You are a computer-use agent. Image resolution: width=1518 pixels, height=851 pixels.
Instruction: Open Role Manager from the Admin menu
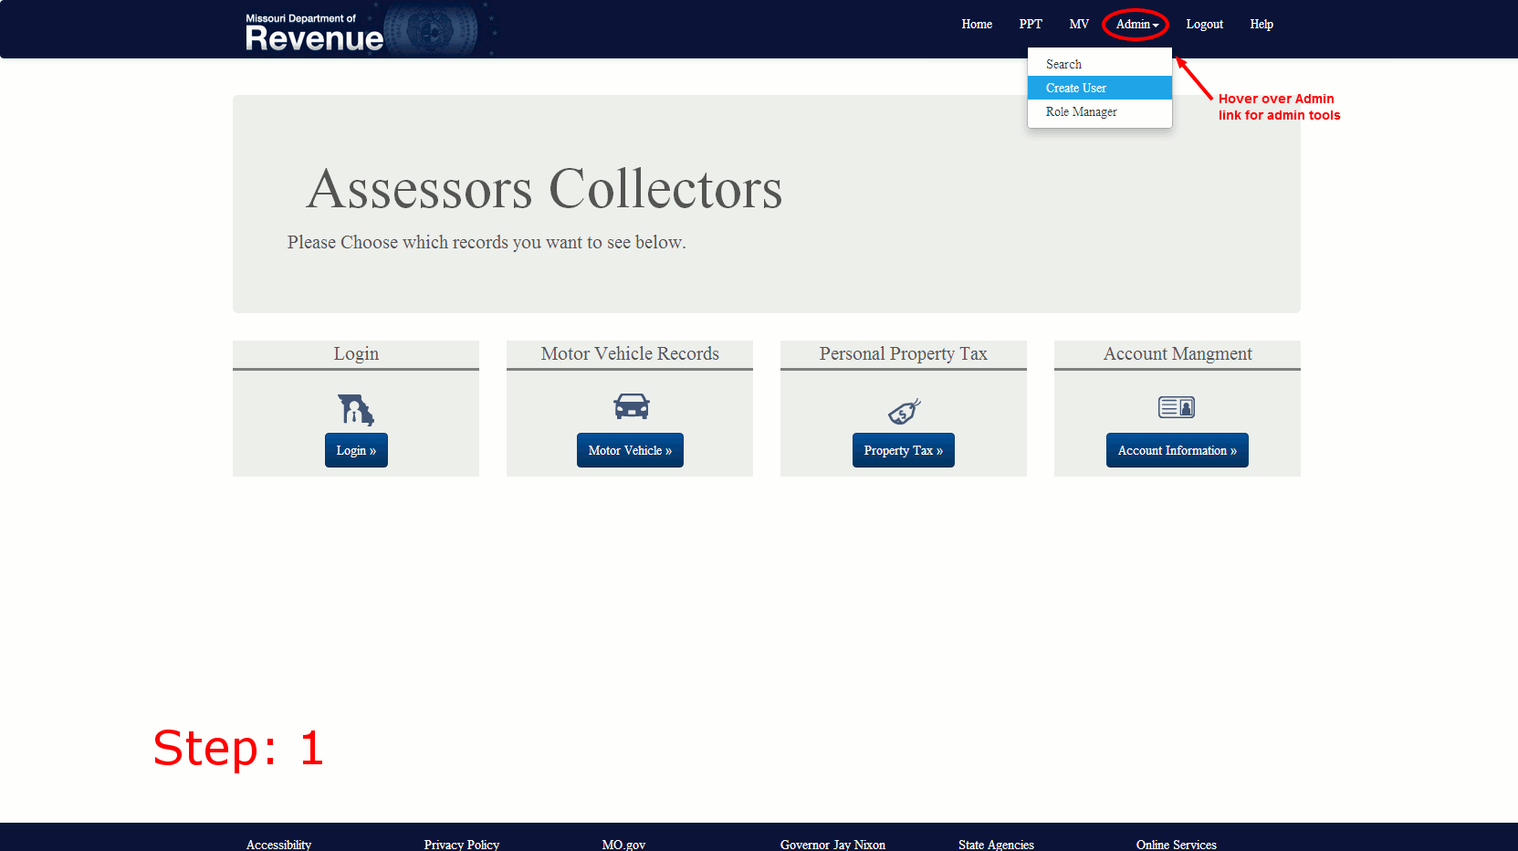pyautogui.click(x=1081, y=111)
